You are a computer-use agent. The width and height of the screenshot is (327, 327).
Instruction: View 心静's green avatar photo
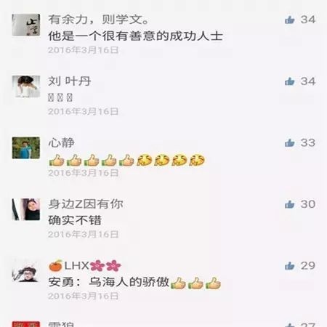tap(26, 148)
